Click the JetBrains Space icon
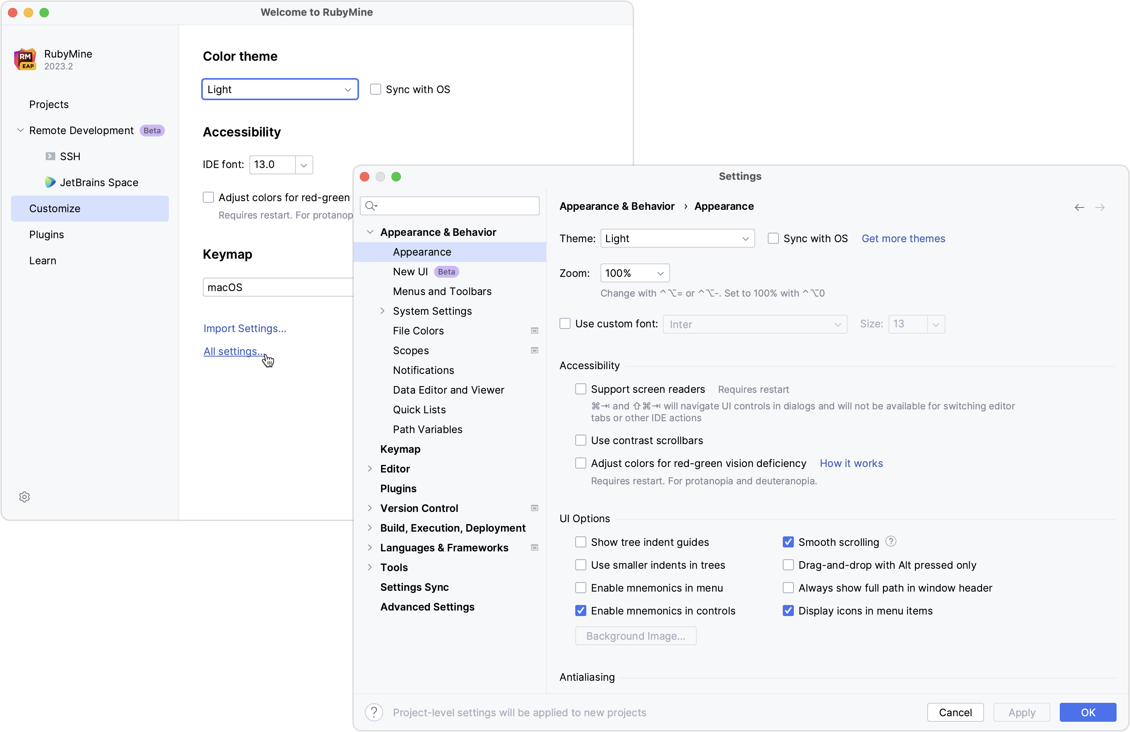Viewport: 1130px width, 732px height. pyautogui.click(x=50, y=182)
